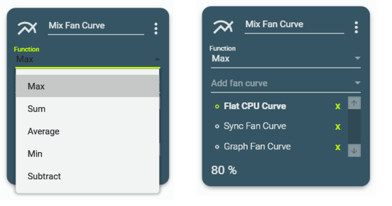Remove Graph Fan Curve with its X
Screen dimensions: 392x206
coord(338,147)
